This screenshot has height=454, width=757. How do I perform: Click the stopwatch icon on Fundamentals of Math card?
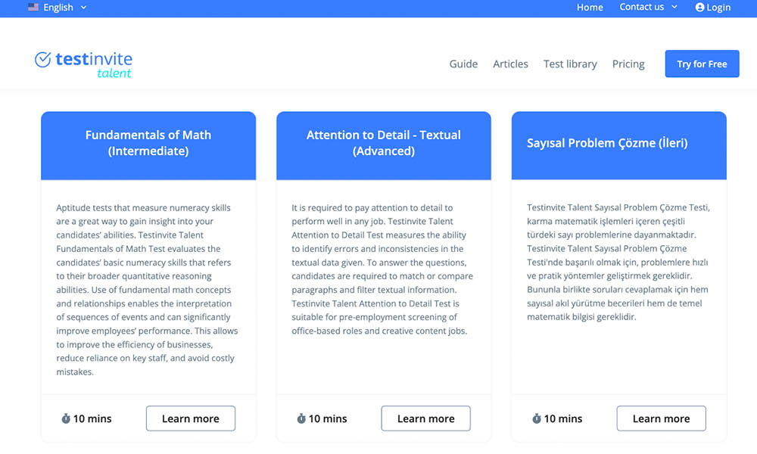point(66,418)
